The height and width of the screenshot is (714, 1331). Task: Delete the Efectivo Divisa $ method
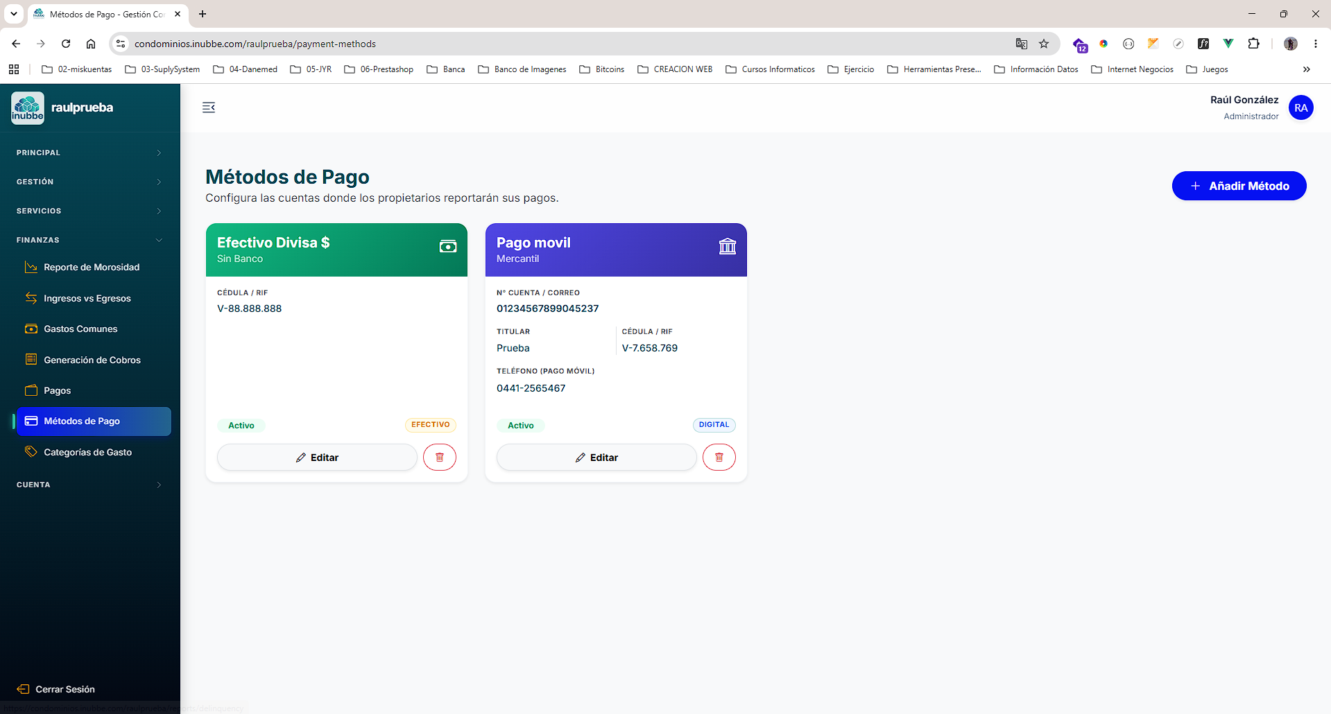[440, 458]
